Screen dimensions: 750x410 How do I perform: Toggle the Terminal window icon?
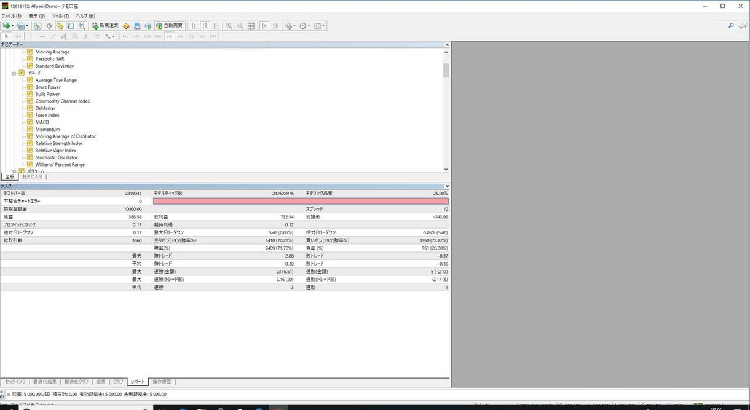pyautogui.click(x=71, y=26)
